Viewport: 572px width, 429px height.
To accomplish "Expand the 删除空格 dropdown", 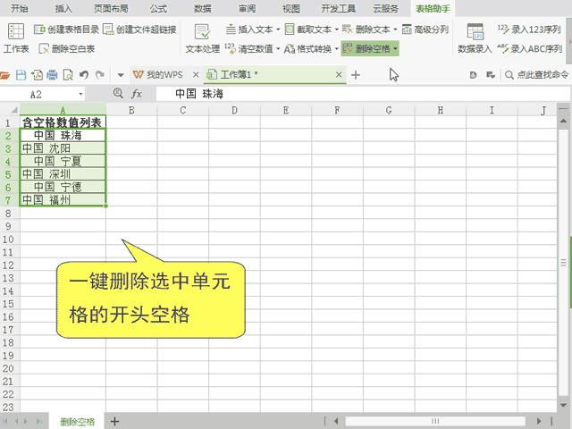I will tap(395, 48).
